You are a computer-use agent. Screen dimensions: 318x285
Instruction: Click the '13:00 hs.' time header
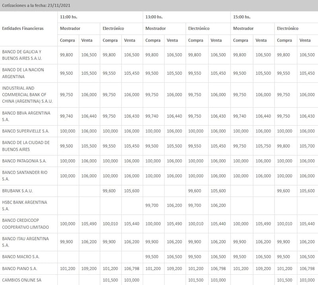point(154,17)
